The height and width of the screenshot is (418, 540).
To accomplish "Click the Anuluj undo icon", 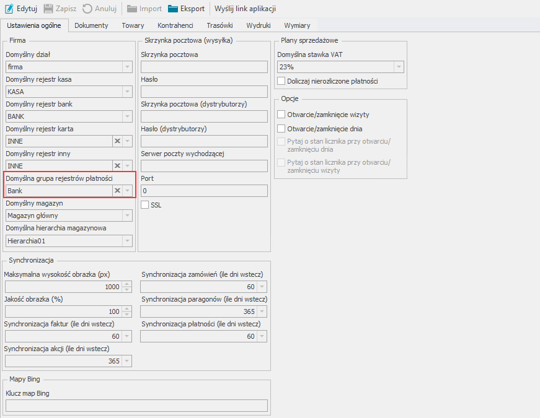I will (87, 9).
